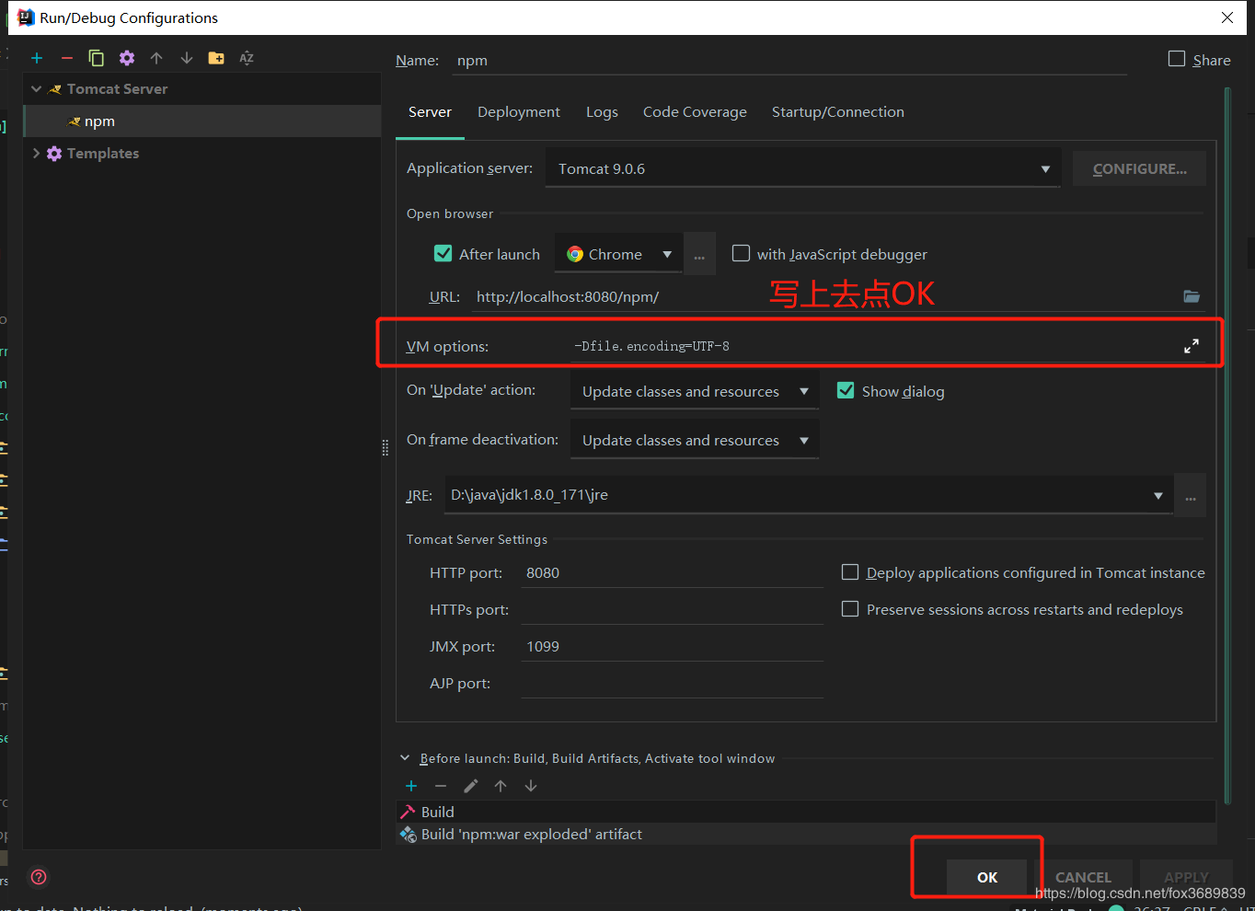Click the panel splitter handle
Viewport: 1255px width, 911px height.
386,448
